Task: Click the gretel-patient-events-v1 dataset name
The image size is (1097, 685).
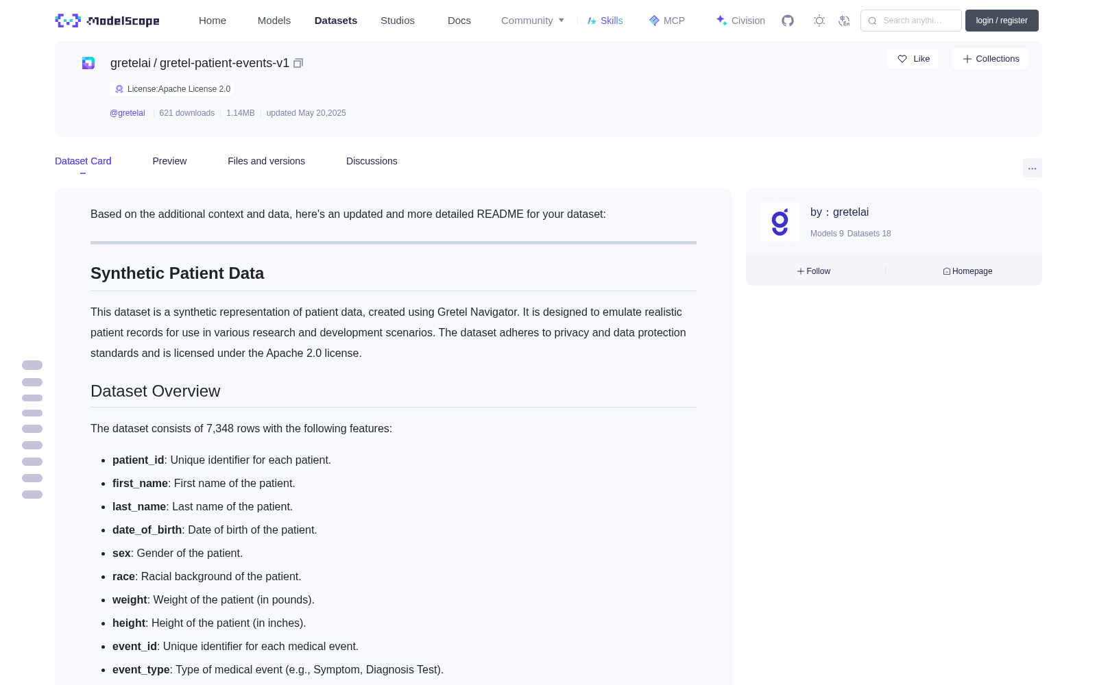Action: tap(224, 63)
